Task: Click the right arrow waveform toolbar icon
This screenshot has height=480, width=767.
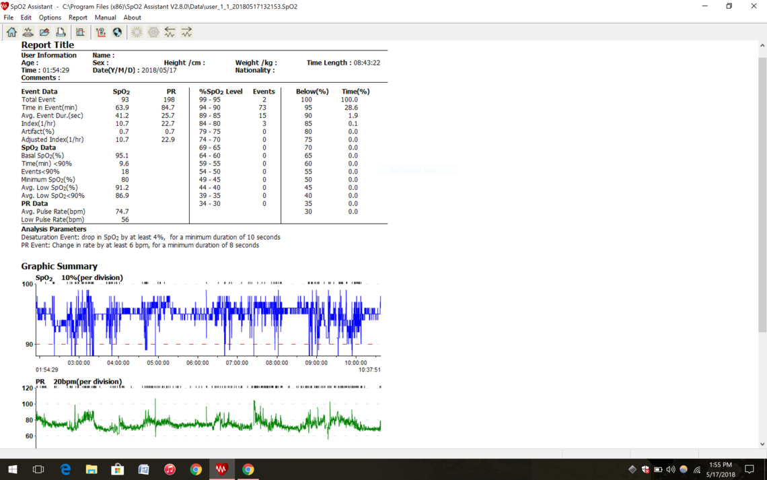Action: tap(186, 32)
